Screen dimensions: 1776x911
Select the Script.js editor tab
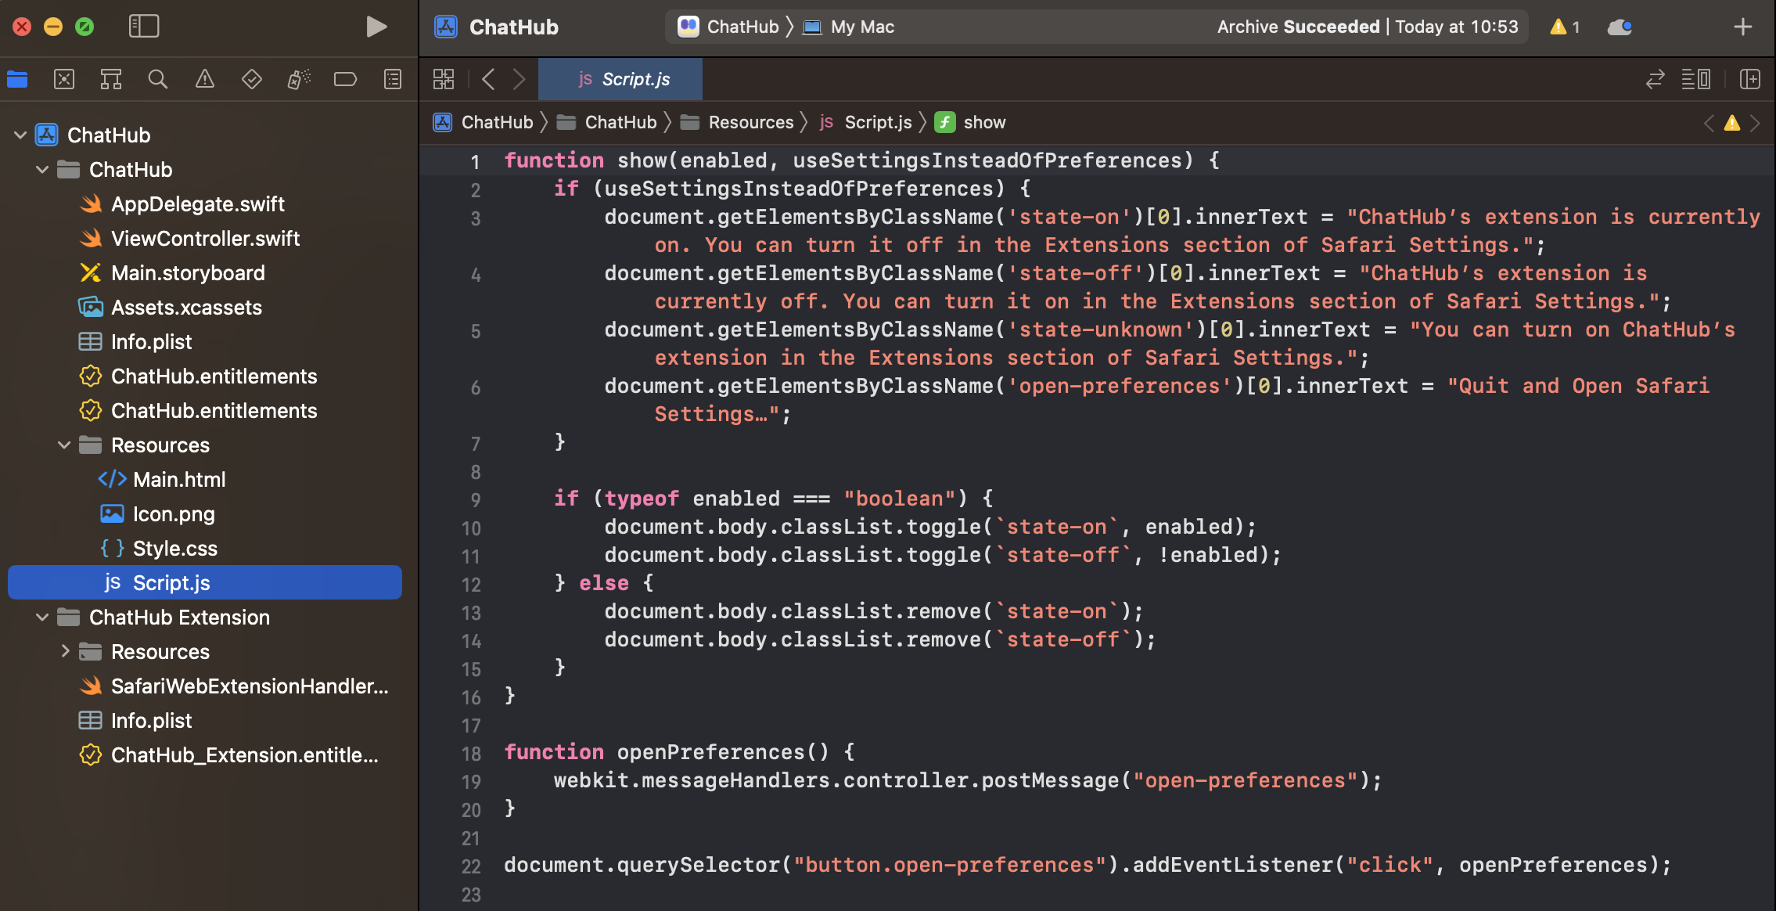(624, 79)
